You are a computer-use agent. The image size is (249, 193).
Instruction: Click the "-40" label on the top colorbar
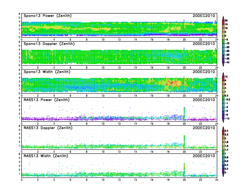pyautogui.click(x=227, y=62)
